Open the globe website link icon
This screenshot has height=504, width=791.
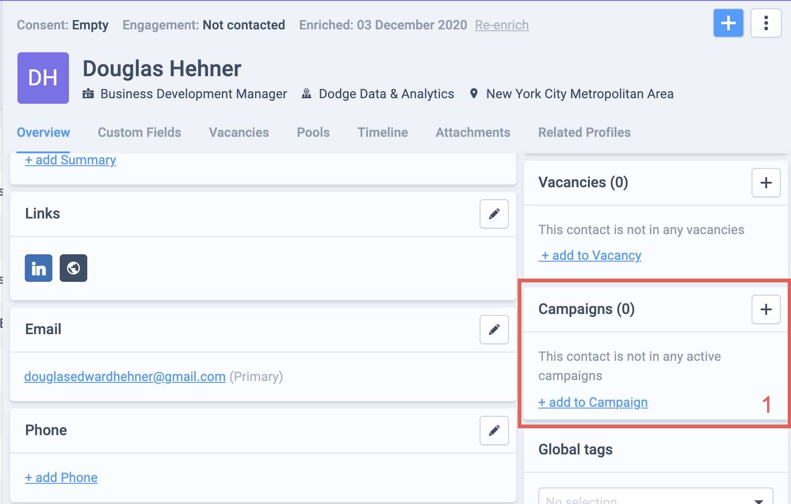tap(73, 268)
